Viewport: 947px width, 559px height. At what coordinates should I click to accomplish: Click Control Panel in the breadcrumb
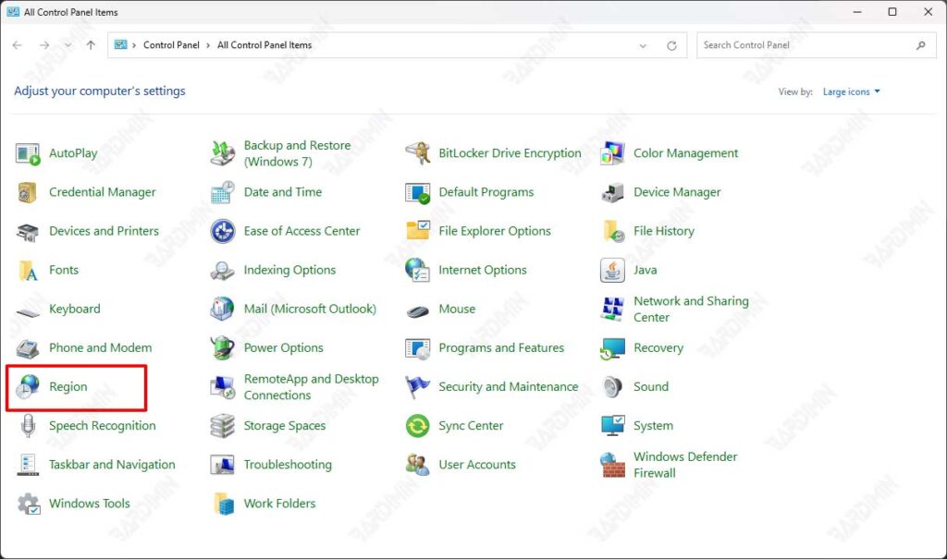click(171, 45)
